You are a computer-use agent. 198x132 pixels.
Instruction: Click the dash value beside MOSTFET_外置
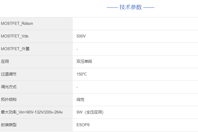pyautogui.click(x=77, y=49)
